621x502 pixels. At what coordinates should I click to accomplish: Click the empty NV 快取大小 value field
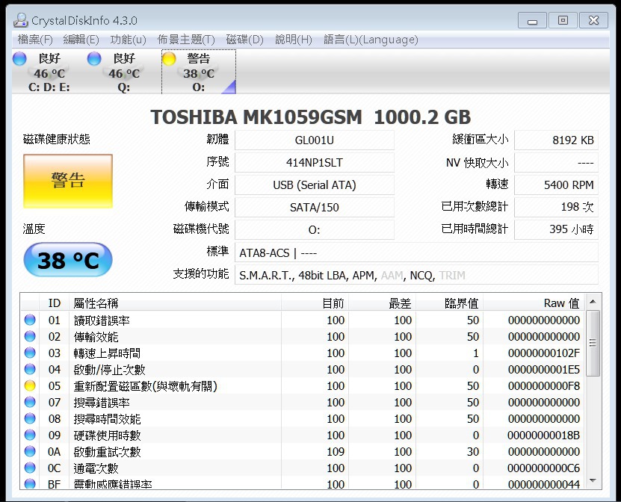point(556,162)
